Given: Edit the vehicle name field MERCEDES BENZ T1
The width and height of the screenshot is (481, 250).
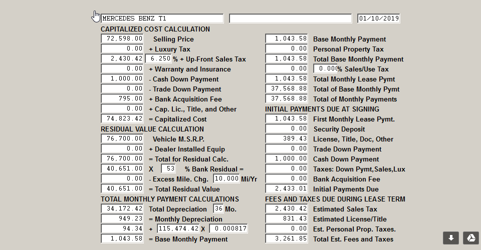Looking at the screenshot, I should coord(162,18).
